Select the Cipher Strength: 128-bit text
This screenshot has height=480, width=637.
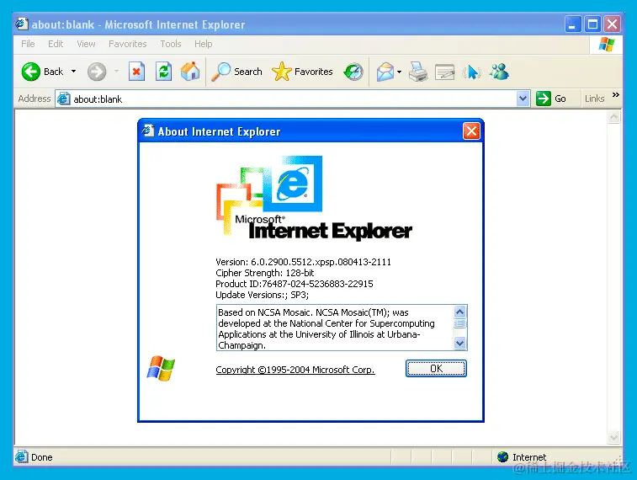pyautogui.click(x=264, y=273)
